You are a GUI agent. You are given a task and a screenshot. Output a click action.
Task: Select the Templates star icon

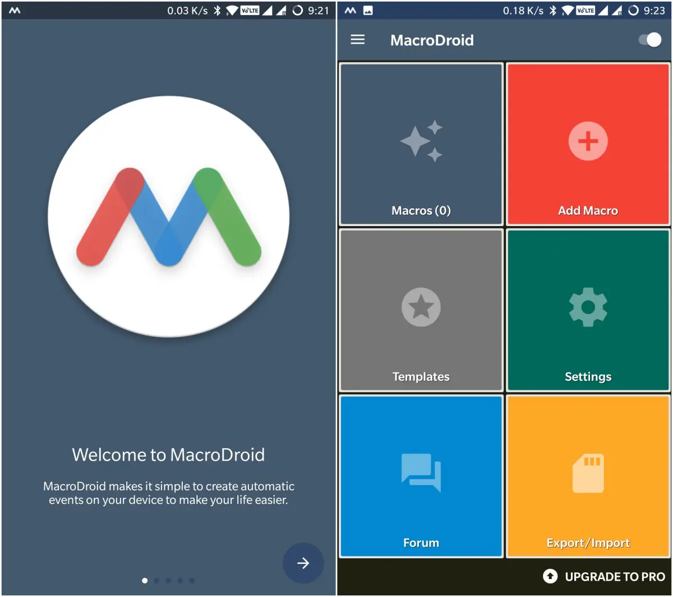420,307
